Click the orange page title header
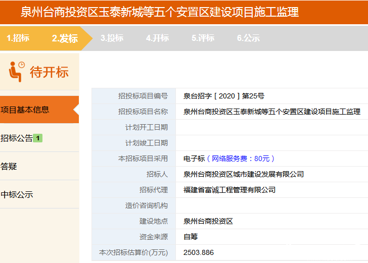Screen dimensions: 368x263 tap(184, 12)
